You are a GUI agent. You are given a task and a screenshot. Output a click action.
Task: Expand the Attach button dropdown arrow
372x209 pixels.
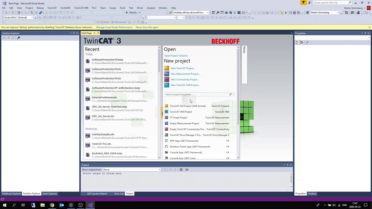point(139,12)
